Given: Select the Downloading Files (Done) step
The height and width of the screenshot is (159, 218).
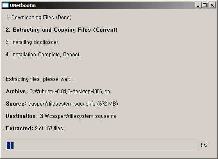Looking at the screenshot, I should coord(39,18).
